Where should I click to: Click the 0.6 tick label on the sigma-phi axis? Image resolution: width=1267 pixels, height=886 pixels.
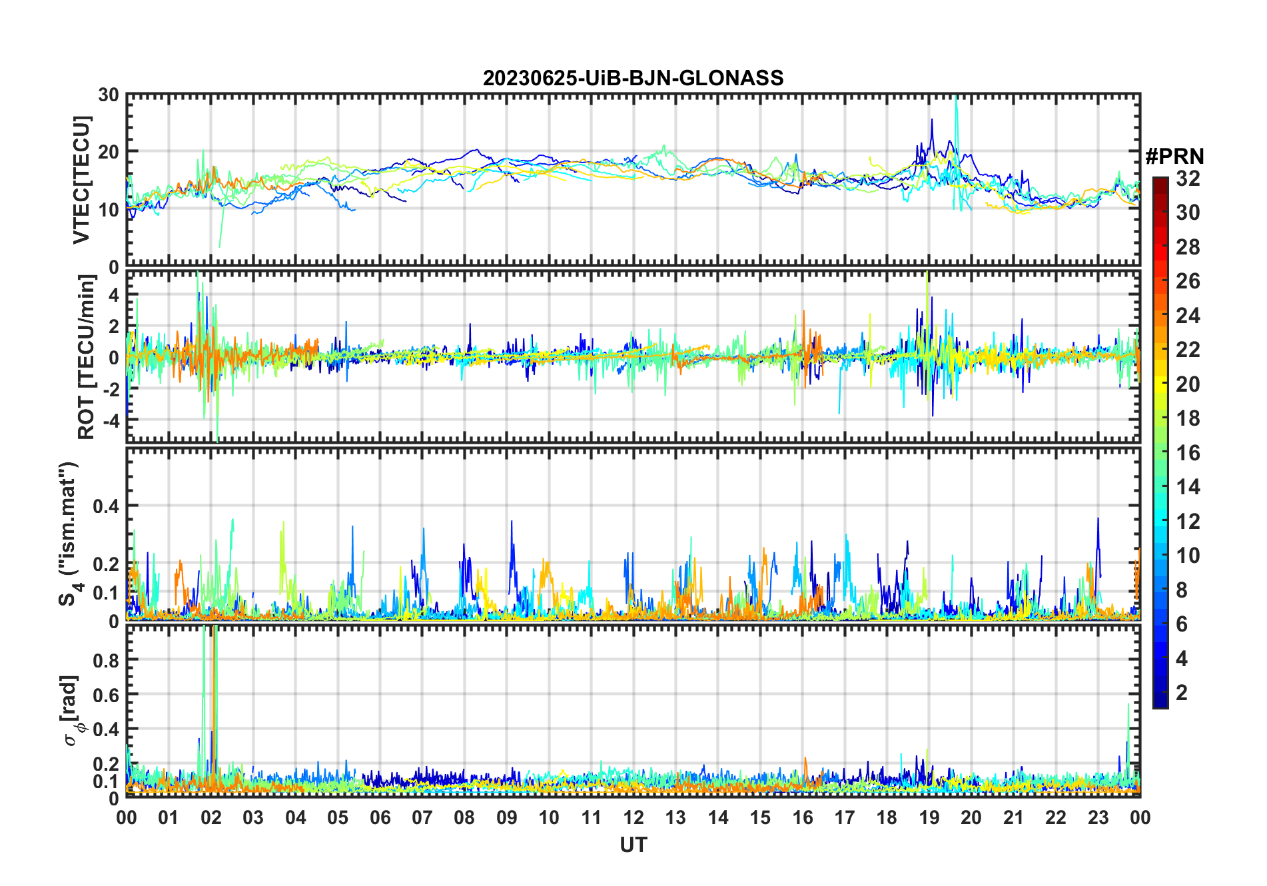[x=106, y=695]
